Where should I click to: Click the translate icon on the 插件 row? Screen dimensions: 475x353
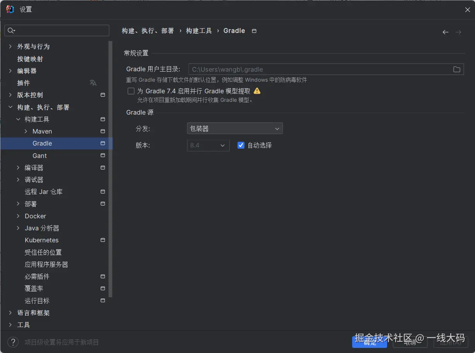93,83
